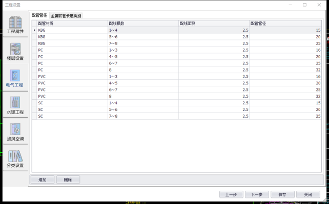The height and width of the screenshot is (204, 329).
Task: Proceed with the 下一步 button
Action: click(x=257, y=195)
